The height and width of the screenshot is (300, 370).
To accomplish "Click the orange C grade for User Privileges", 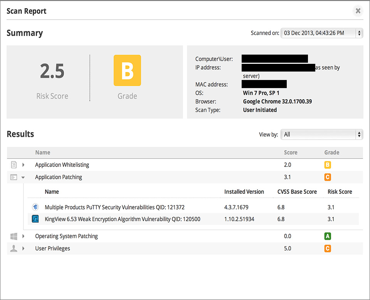I will pyautogui.click(x=328, y=248).
